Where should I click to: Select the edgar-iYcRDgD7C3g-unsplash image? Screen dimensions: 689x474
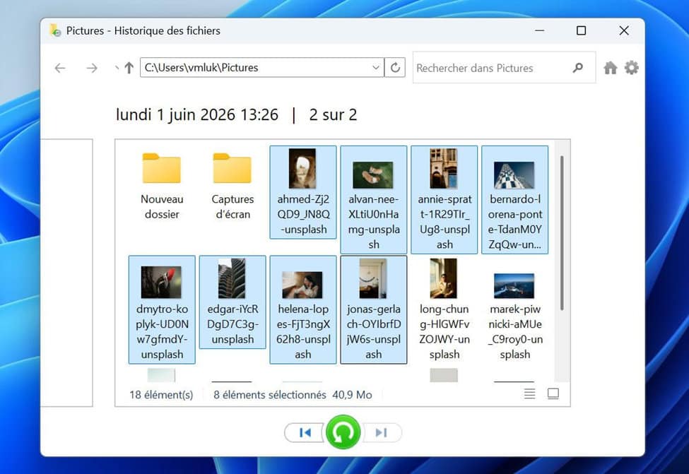click(x=232, y=302)
